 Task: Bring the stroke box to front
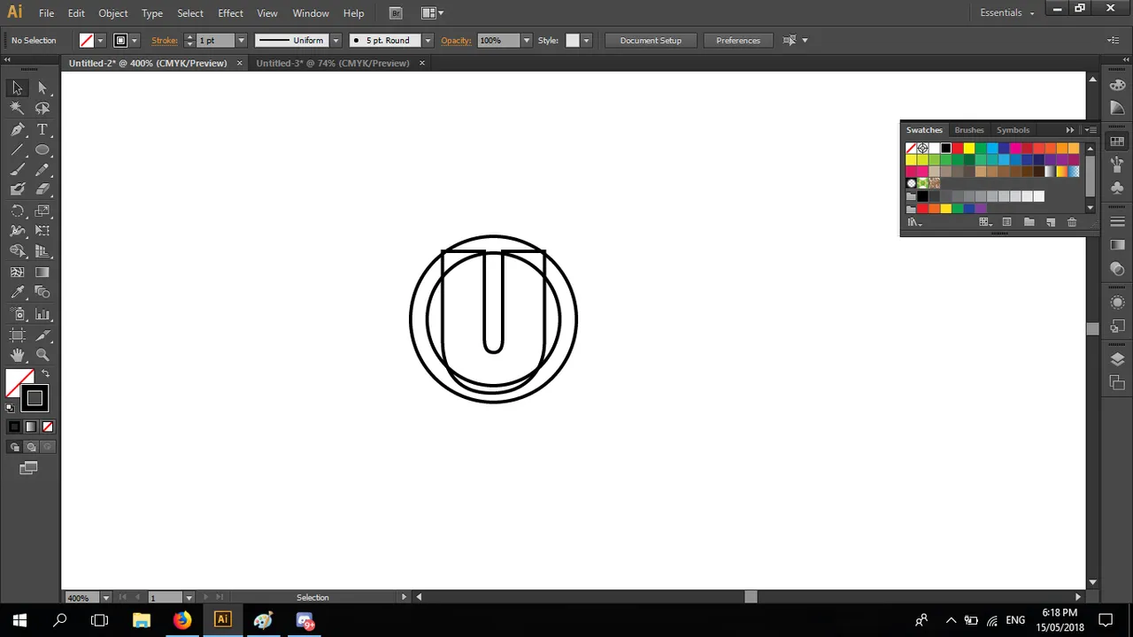35,398
